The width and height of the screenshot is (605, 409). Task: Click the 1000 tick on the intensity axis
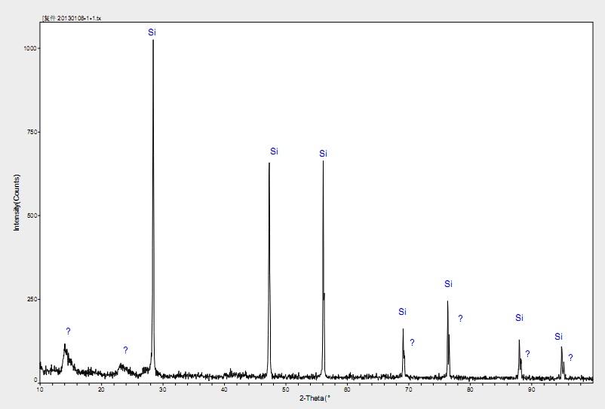[30, 48]
